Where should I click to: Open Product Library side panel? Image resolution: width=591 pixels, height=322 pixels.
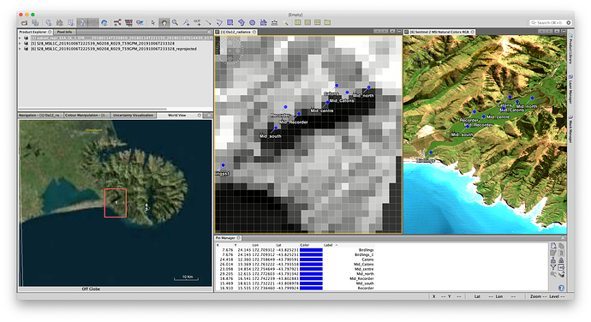(x=570, y=49)
